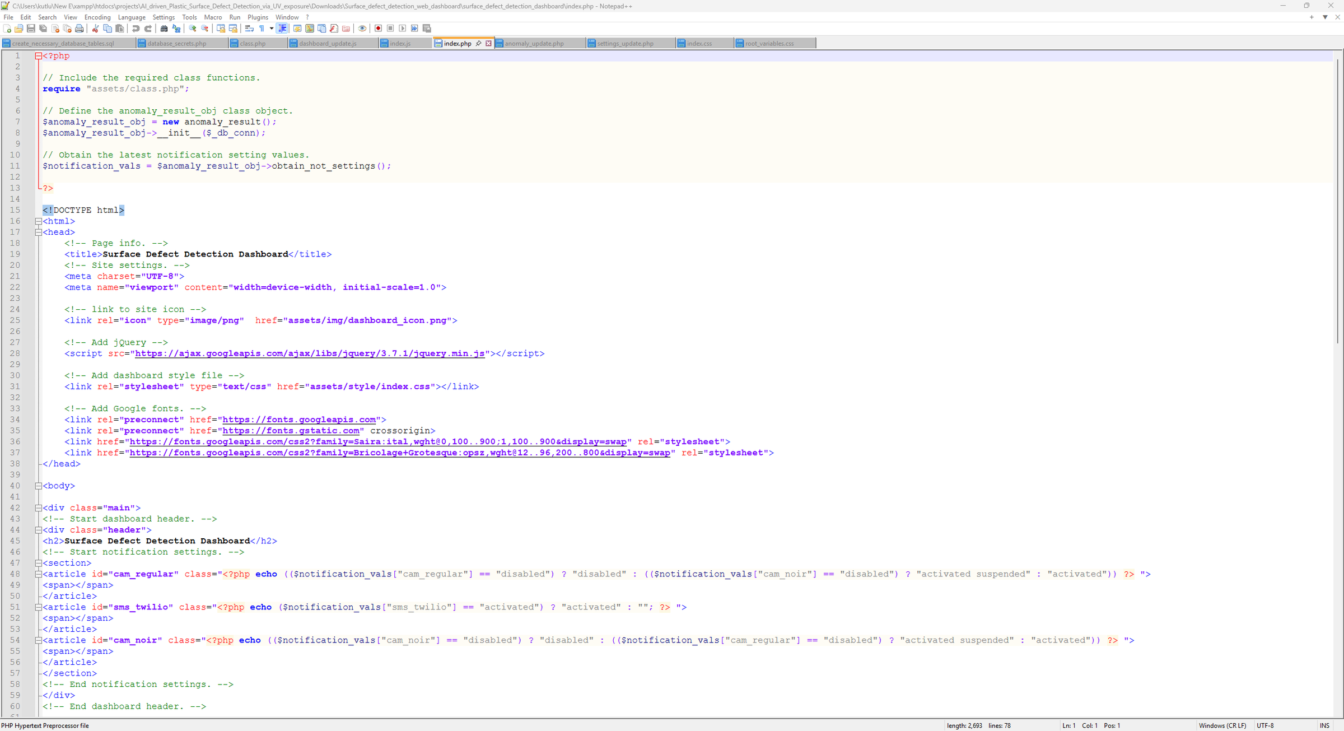Save the current file with floppy icon

point(31,28)
